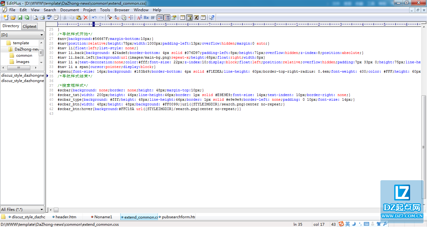Switch to the discuz_style_dazhc document tab
Image resolution: width=427 pixels, height=227 pixels.
(27, 217)
